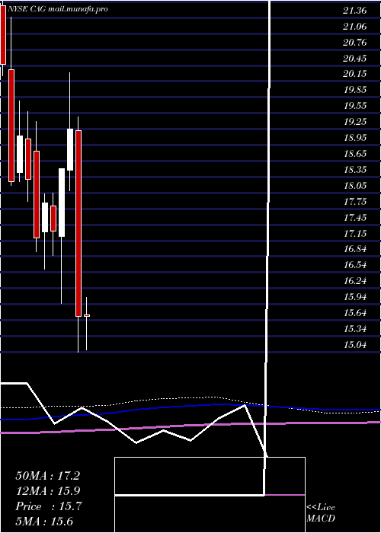381x533 pixels.
Task: Select the 15.64 price axis label
Action: tap(355, 313)
